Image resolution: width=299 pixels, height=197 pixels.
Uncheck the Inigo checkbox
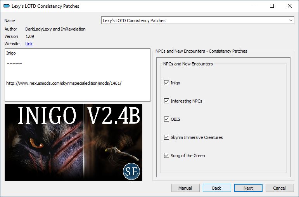pyautogui.click(x=166, y=82)
